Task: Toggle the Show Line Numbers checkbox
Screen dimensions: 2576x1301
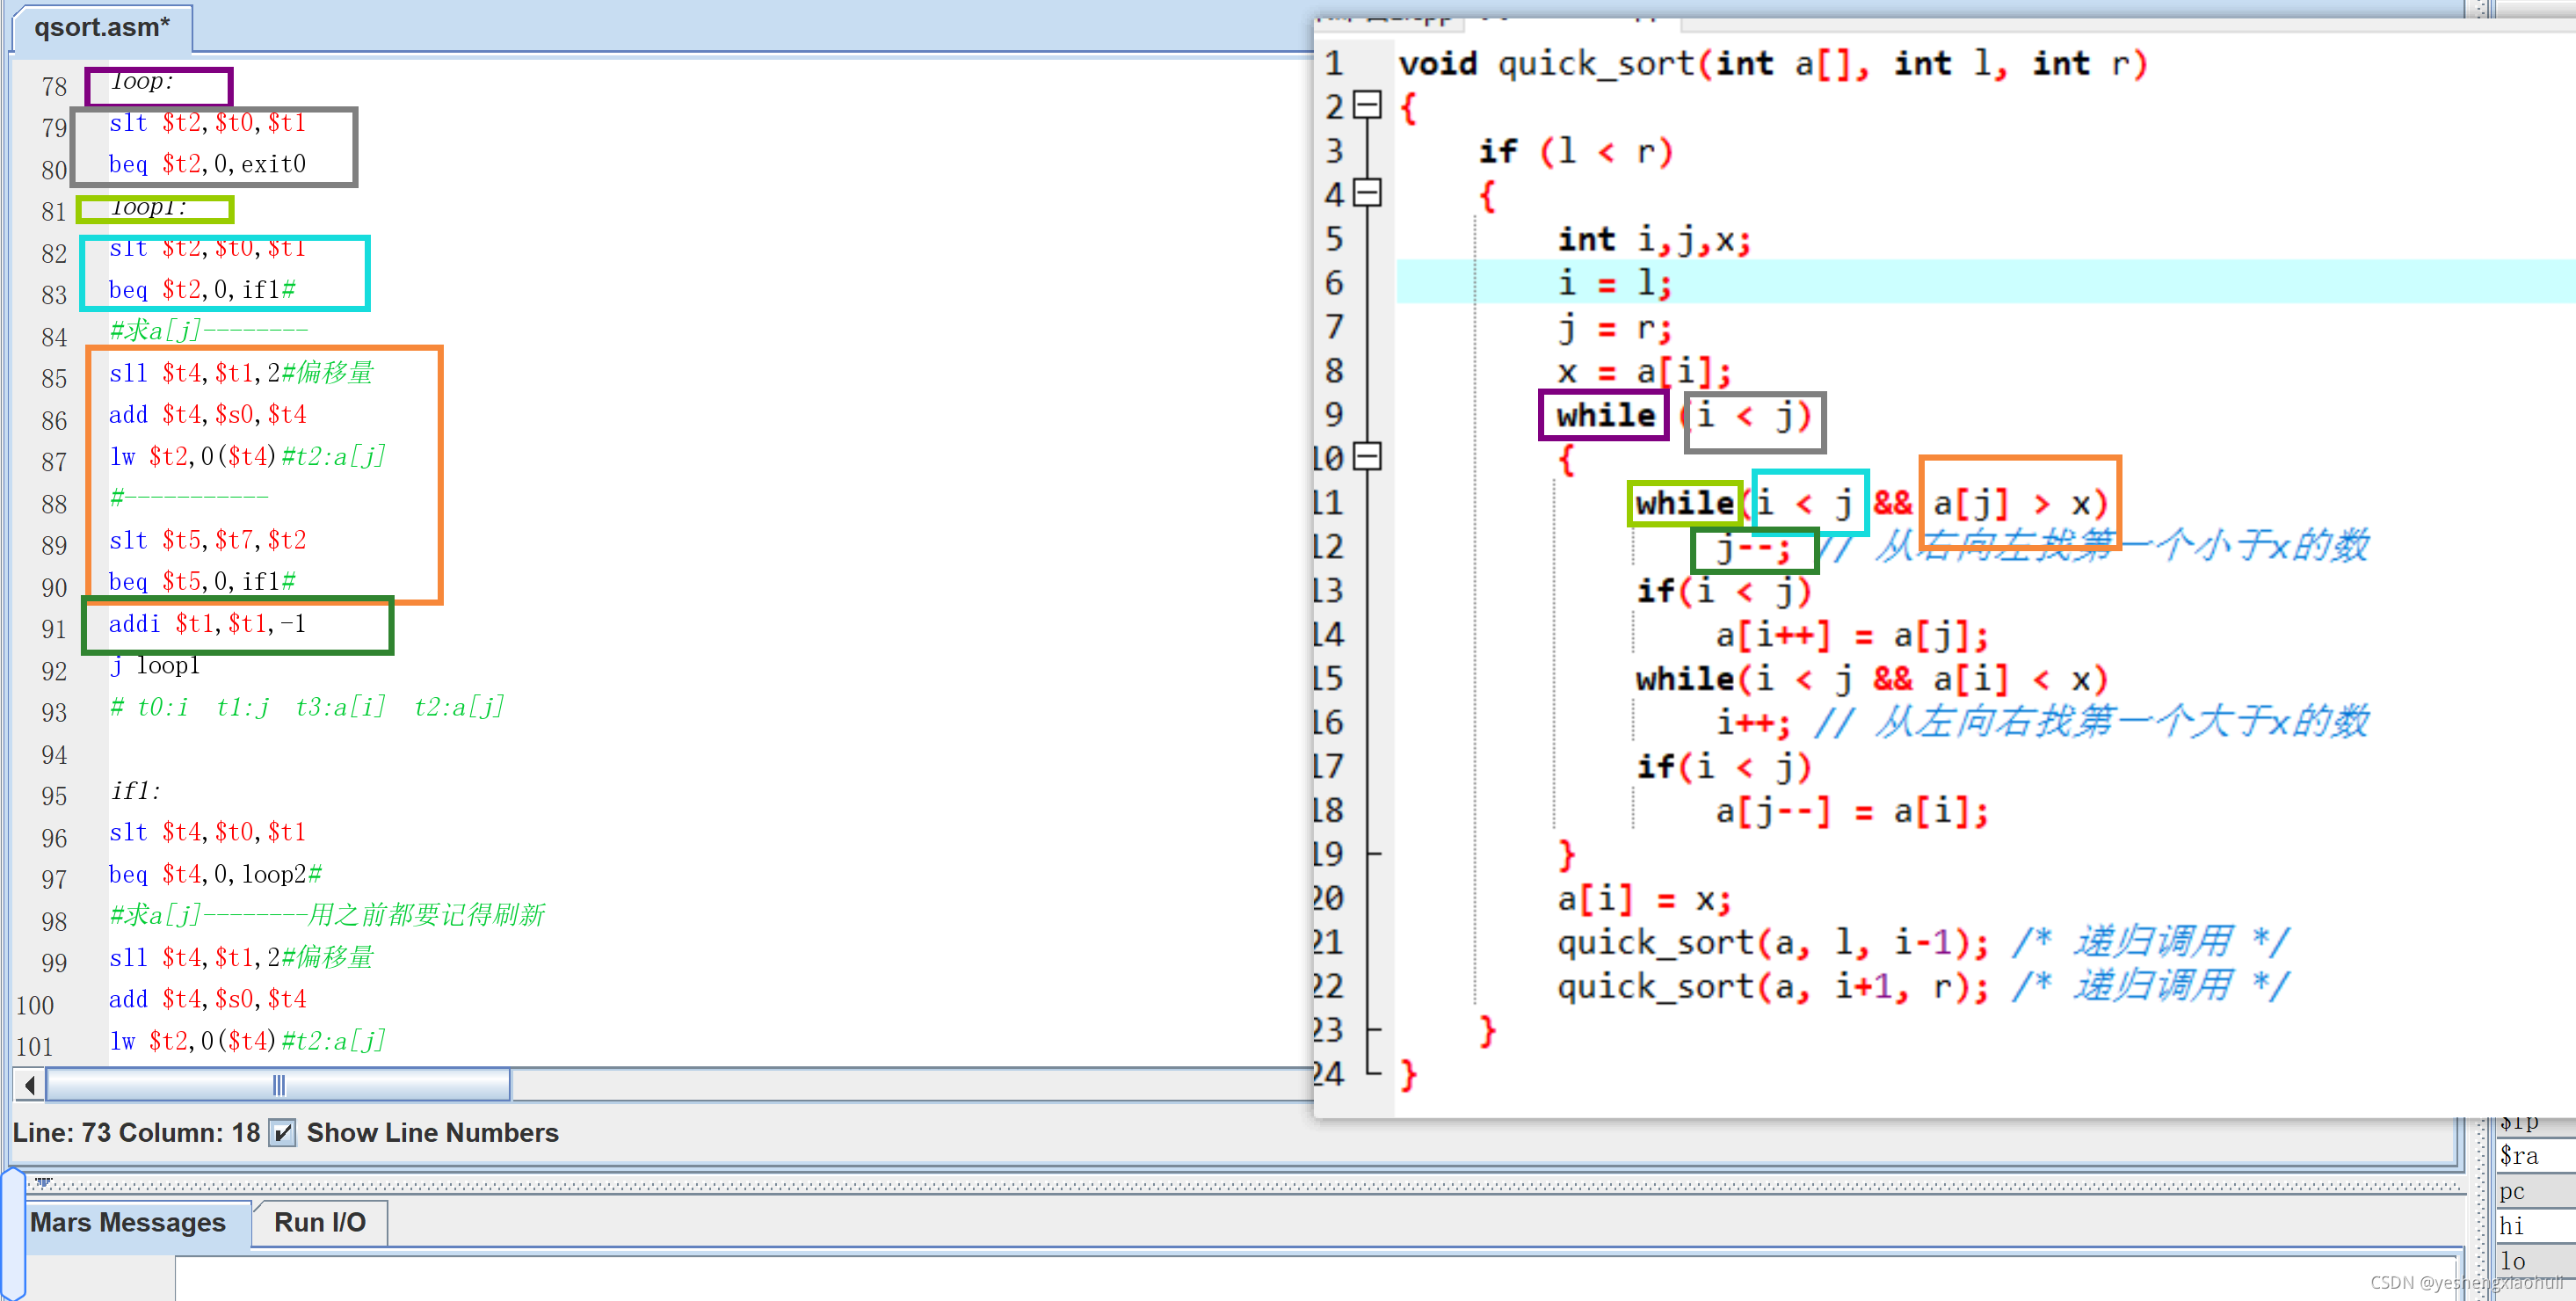Action: [x=283, y=1133]
